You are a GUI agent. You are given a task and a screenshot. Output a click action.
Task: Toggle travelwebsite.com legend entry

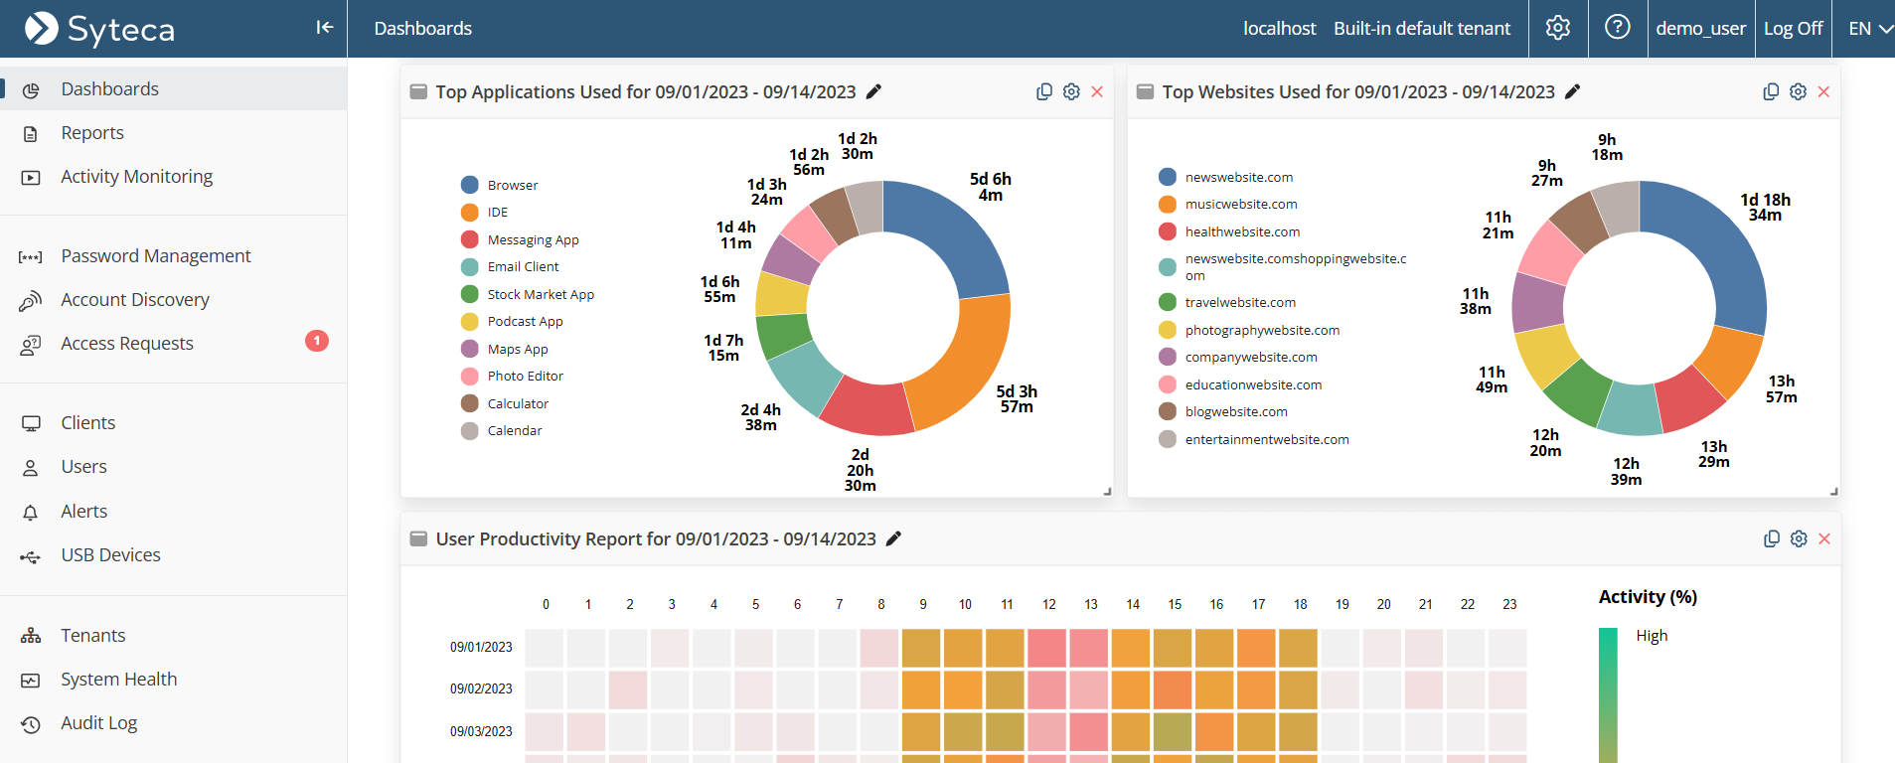tap(1227, 302)
